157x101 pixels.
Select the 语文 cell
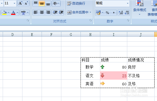coord(90,76)
